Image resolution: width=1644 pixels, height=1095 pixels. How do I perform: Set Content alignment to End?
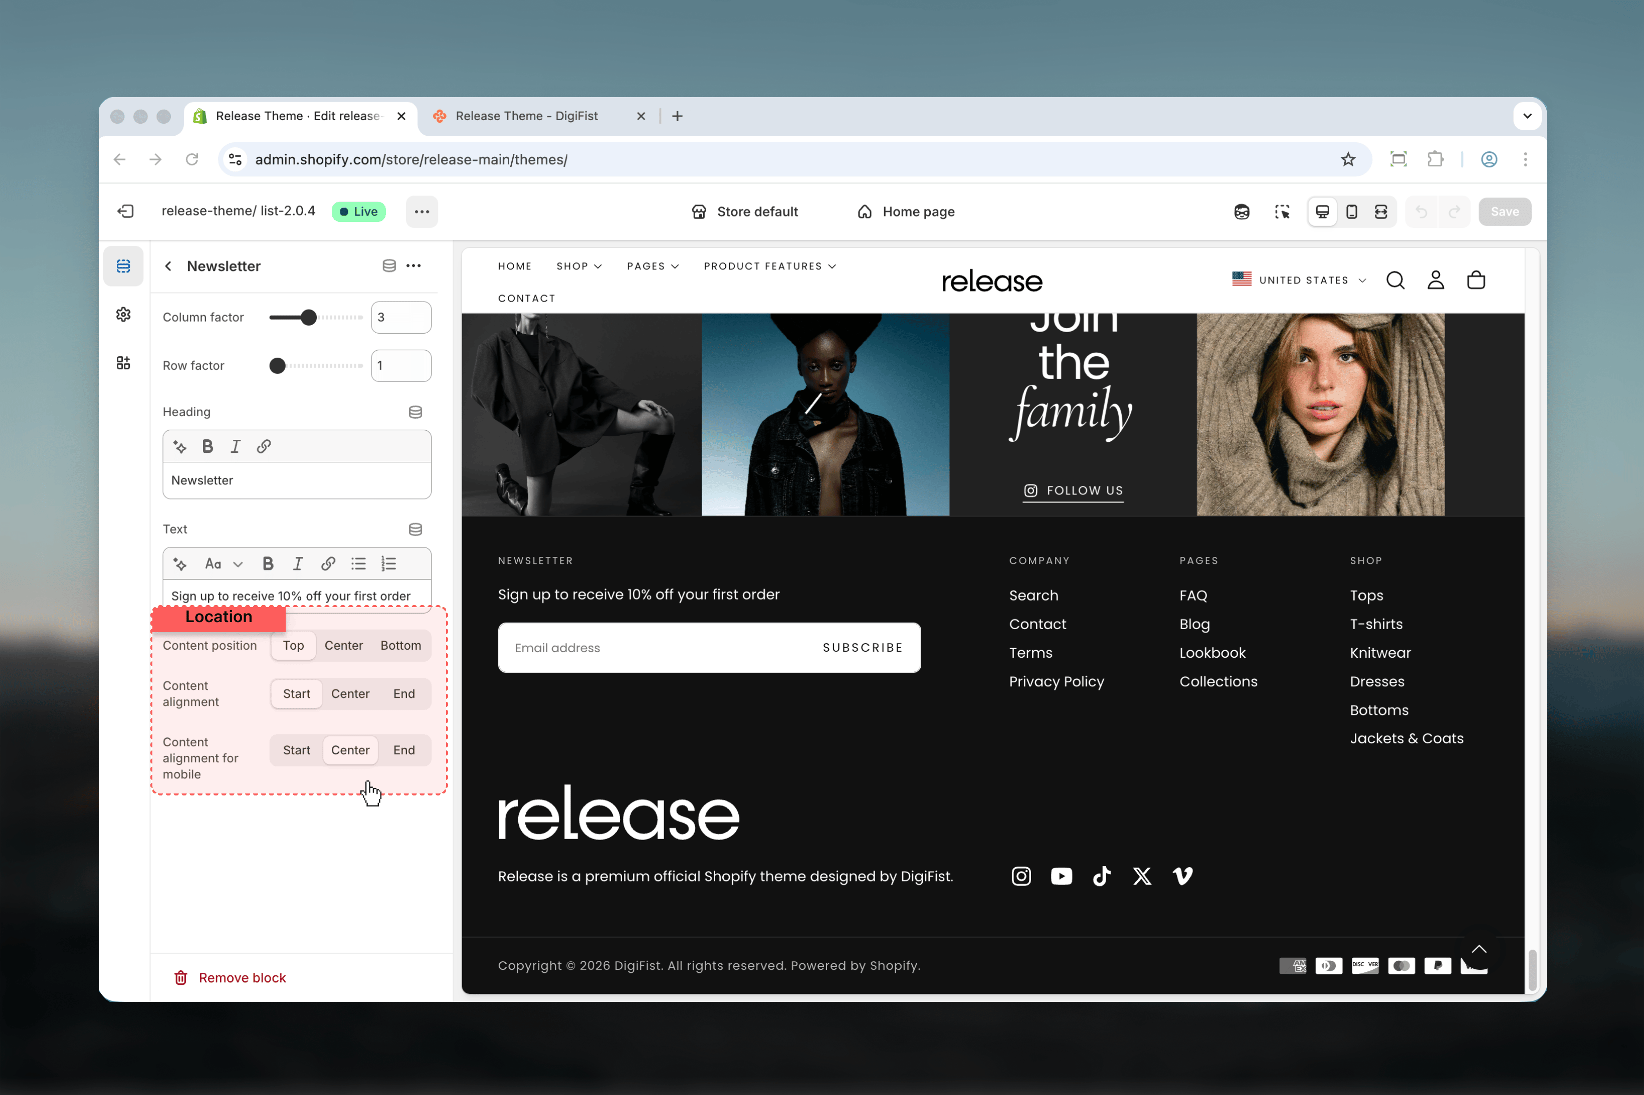click(x=404, y=693)
